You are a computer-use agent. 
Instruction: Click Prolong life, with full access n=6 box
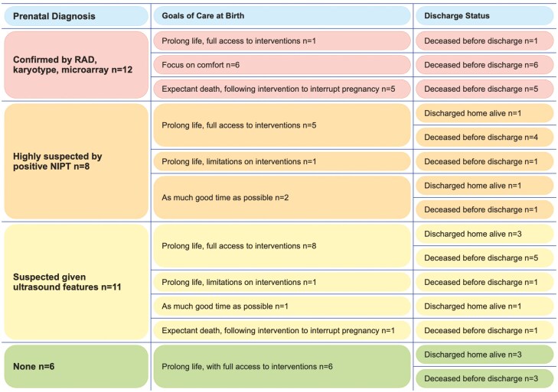(281, 366)
